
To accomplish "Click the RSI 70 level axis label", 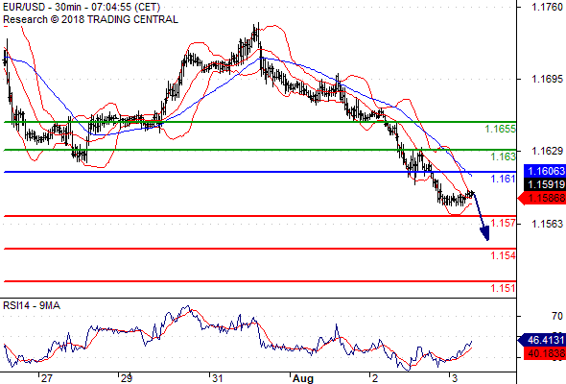I will tap(557, 316).
